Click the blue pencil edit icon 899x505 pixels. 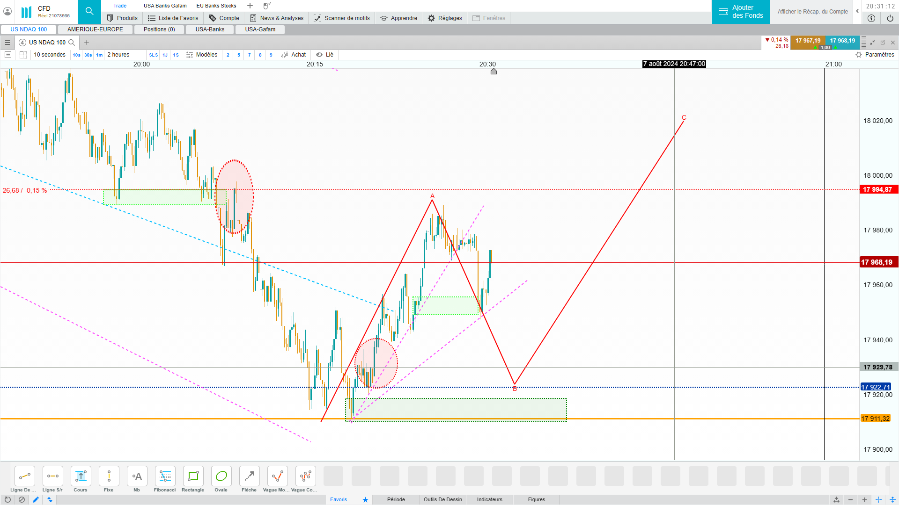pos(36,499)
